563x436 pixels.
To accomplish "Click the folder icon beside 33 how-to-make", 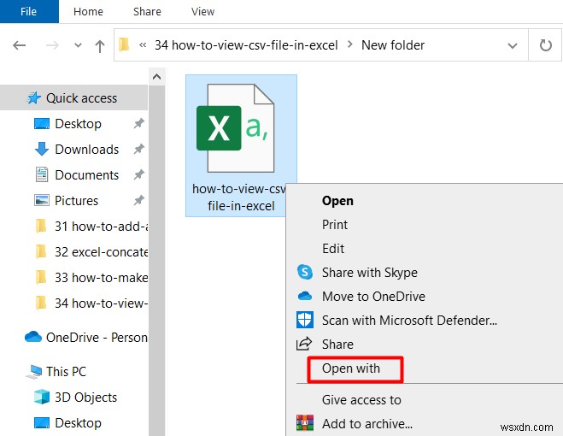I will [x=41, y=277].
